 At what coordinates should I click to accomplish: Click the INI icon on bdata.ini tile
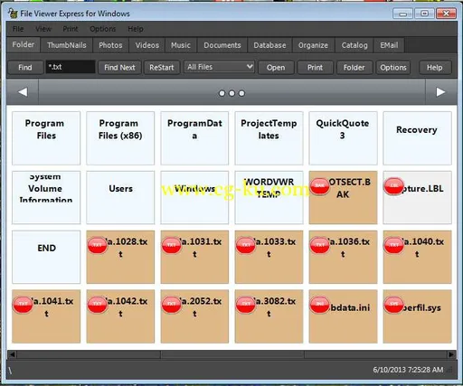point(320,305)
